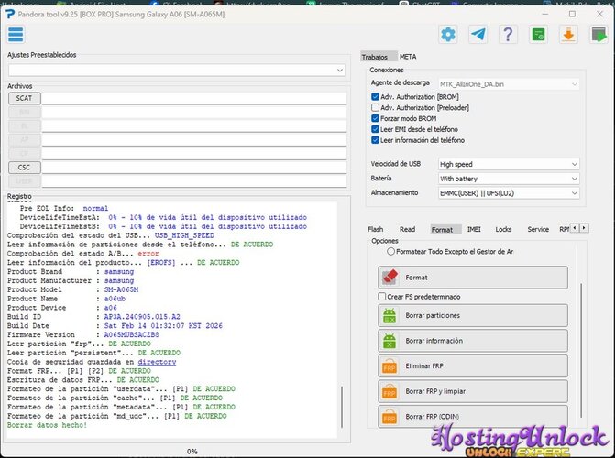Click the FRP icon on Borrar FRP y limpiar
This screenshot has height=458, width=615.
pyautogui.click(x=390, y=391)
